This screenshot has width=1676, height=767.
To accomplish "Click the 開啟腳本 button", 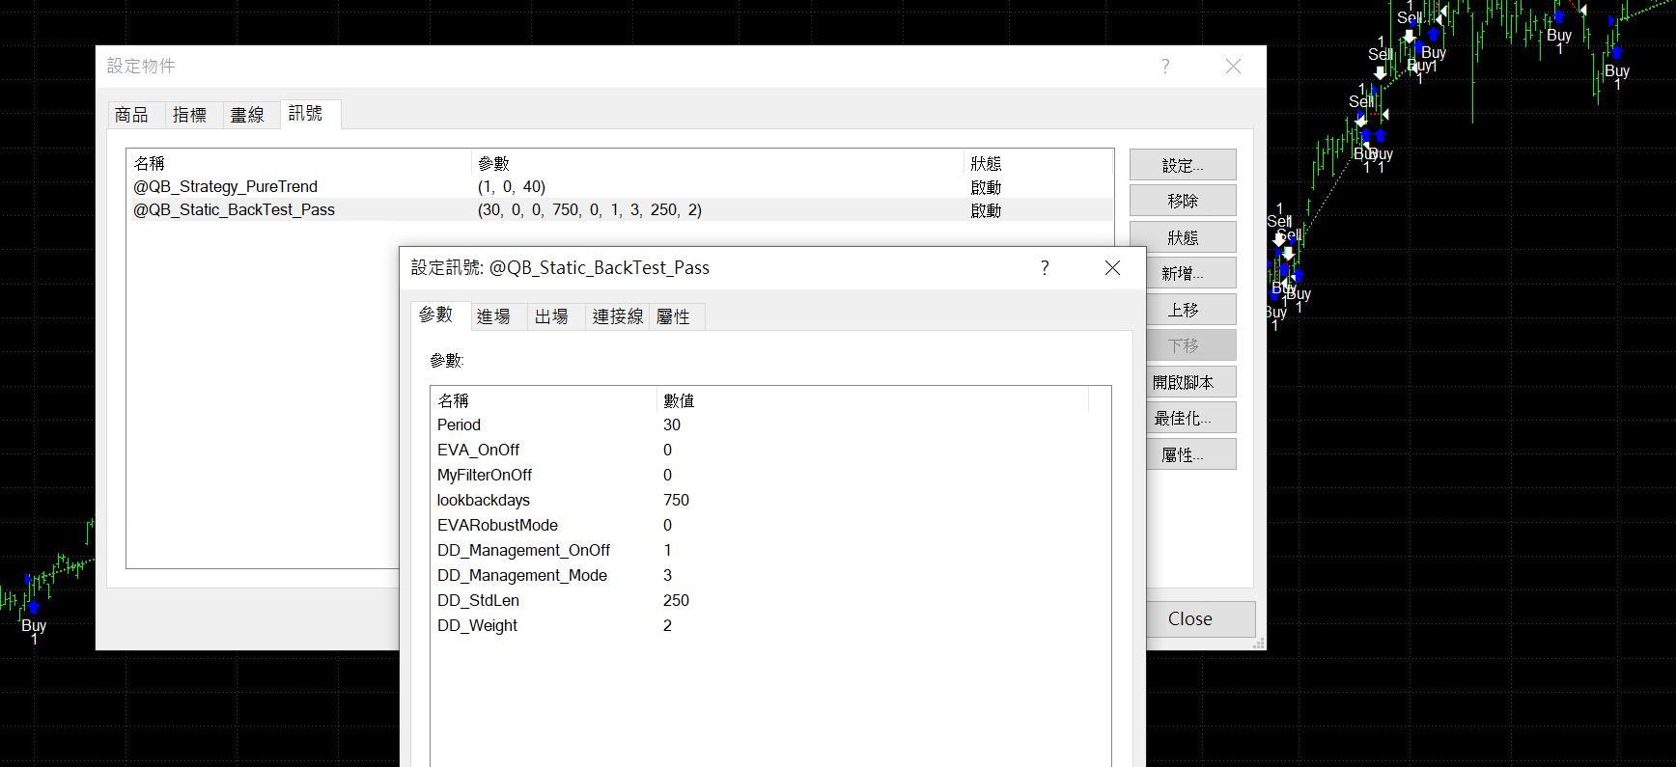I will click(1182, 383).
